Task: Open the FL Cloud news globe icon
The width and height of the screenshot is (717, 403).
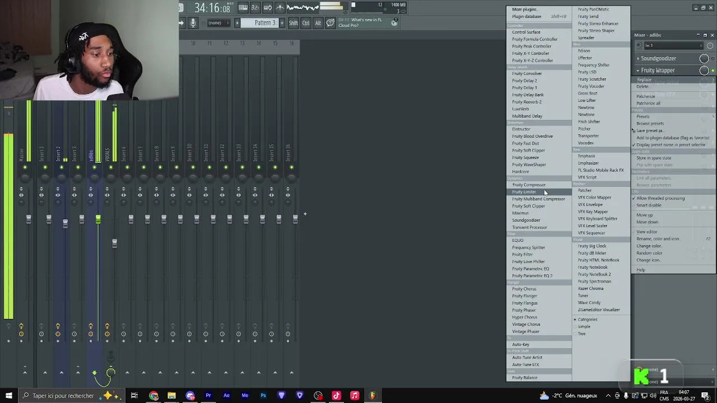Action: click(394, 22)
